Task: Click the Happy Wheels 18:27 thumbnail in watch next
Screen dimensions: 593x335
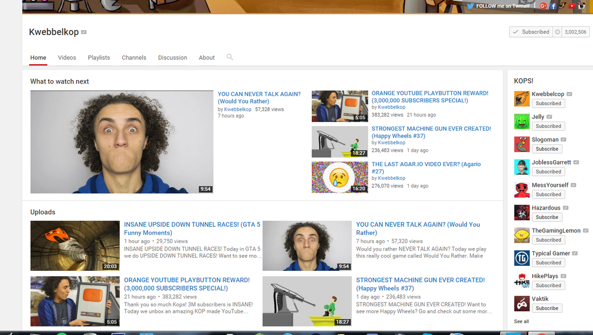Action: (339, 141)
